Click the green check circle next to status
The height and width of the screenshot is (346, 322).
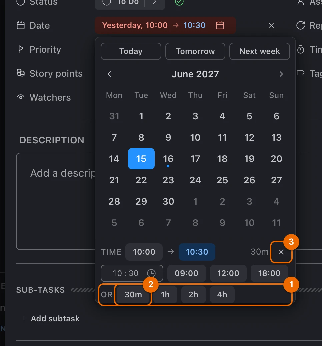click(x=179, y=2)
